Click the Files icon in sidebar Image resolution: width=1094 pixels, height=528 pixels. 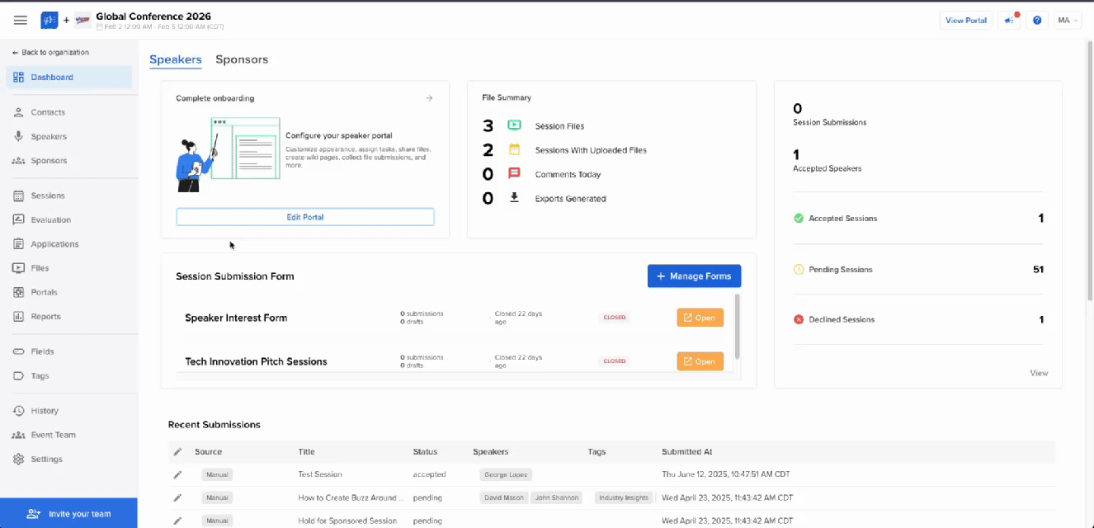[18, 268]
